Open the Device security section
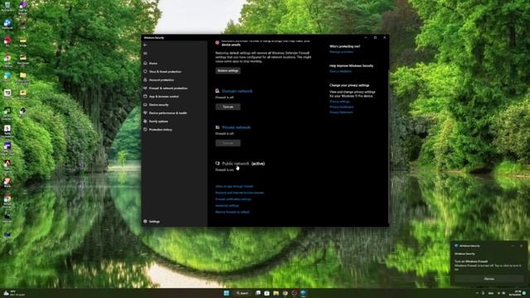Viewport: 530px width, 298px height. (159, 105)
